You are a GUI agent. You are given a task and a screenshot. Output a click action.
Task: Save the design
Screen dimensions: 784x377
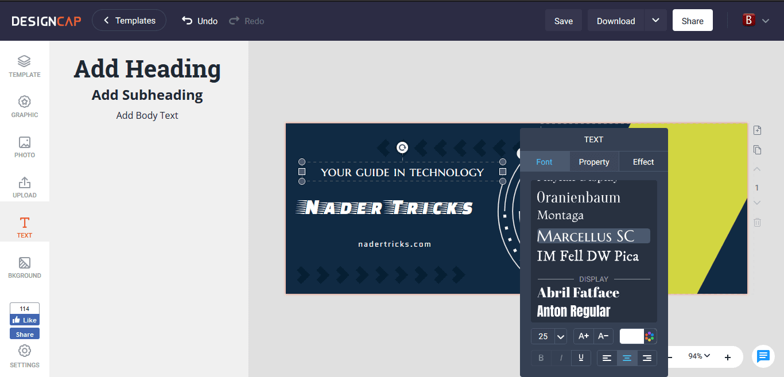click(x=564, y=21)
